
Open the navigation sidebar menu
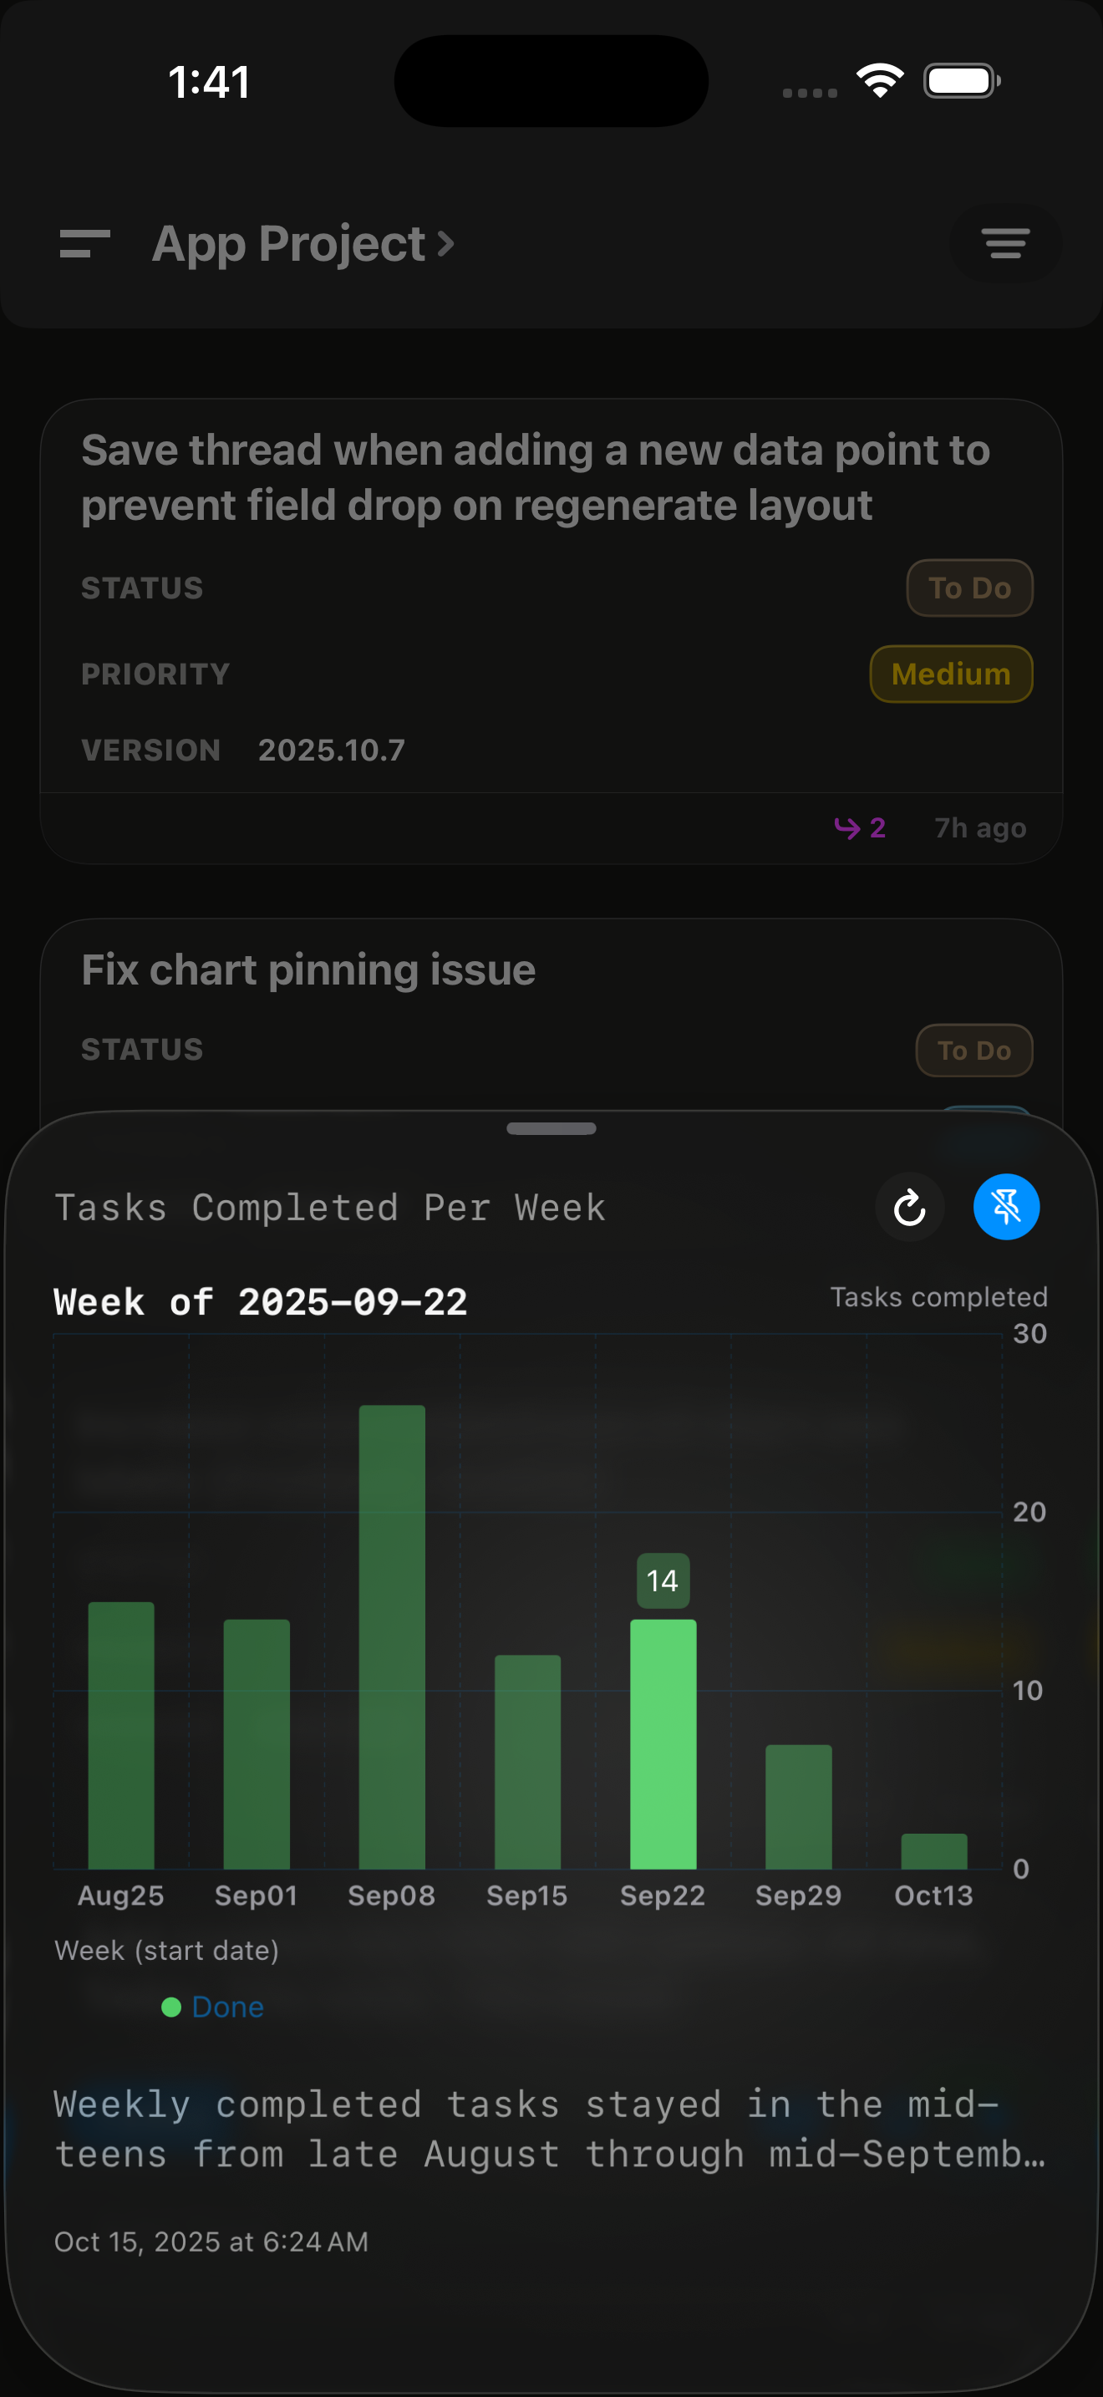coord(84,244)
